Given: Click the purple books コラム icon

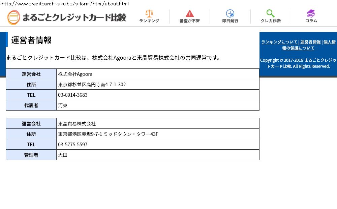Looking at the screenshot, I should pyautogui.click(x=311, y=13).
